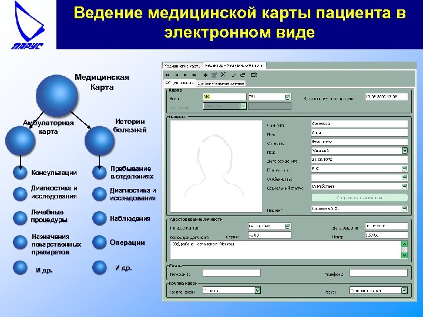Add a new record with plus icon
This screenshot has width=423, height=317.
206,75
